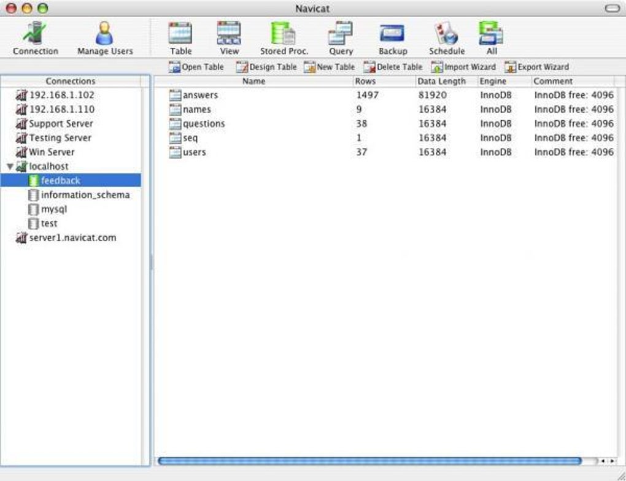Select the names table name
Image resolution: width=626 pixels, height=481 pixels.
[197, 109]
